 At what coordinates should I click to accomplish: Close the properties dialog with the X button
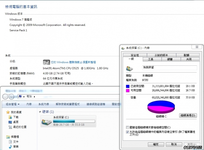197,47
